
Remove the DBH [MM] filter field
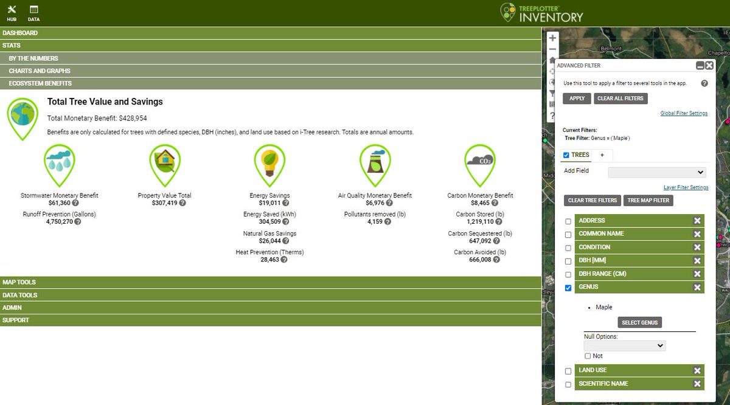pyautogui.click(x=697, y=261)
